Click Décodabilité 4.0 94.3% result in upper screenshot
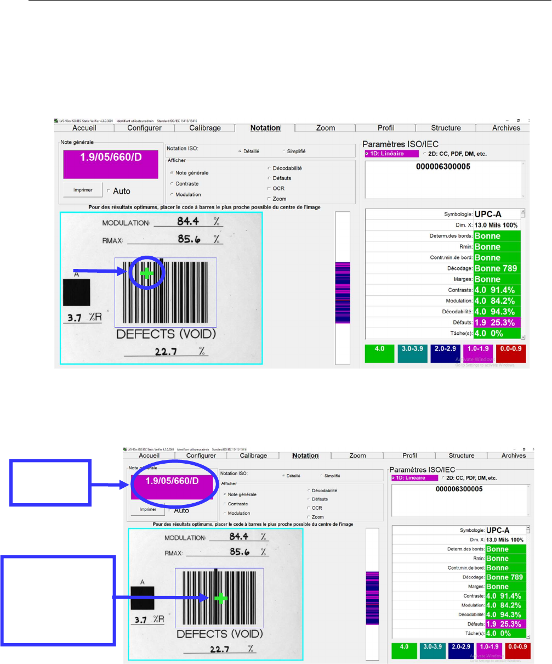The height and width of the screenshot is (664, 552). pyautogui.click(x=496, y=312)
